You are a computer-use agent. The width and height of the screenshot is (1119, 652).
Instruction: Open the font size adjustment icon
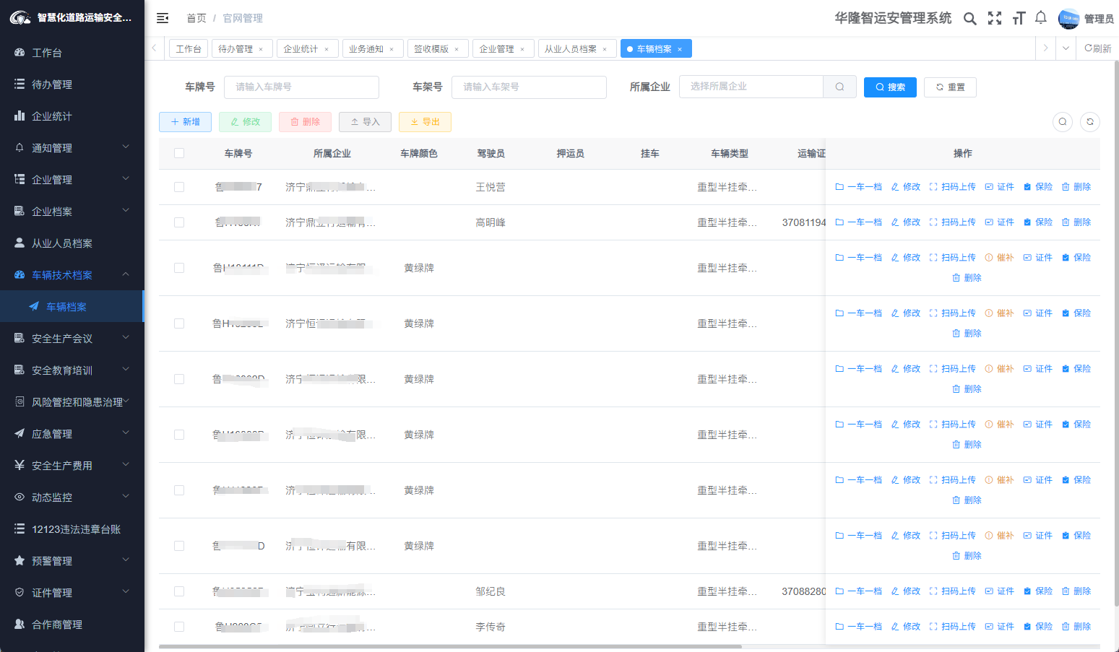click(x=1019, y=19)
